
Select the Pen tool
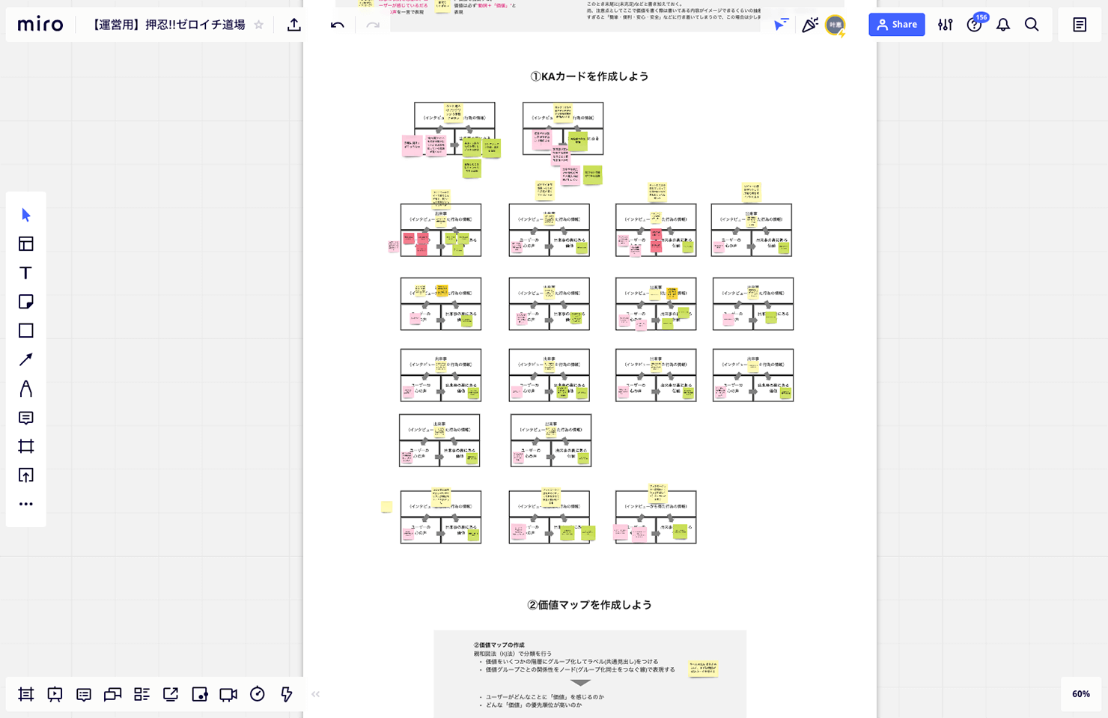(26, 389)
